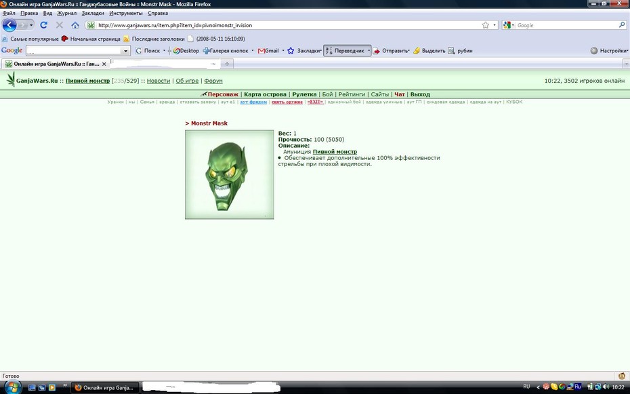Screen dimensions: 630x394
Task: Click the Выход logout link
Action: 420,94
